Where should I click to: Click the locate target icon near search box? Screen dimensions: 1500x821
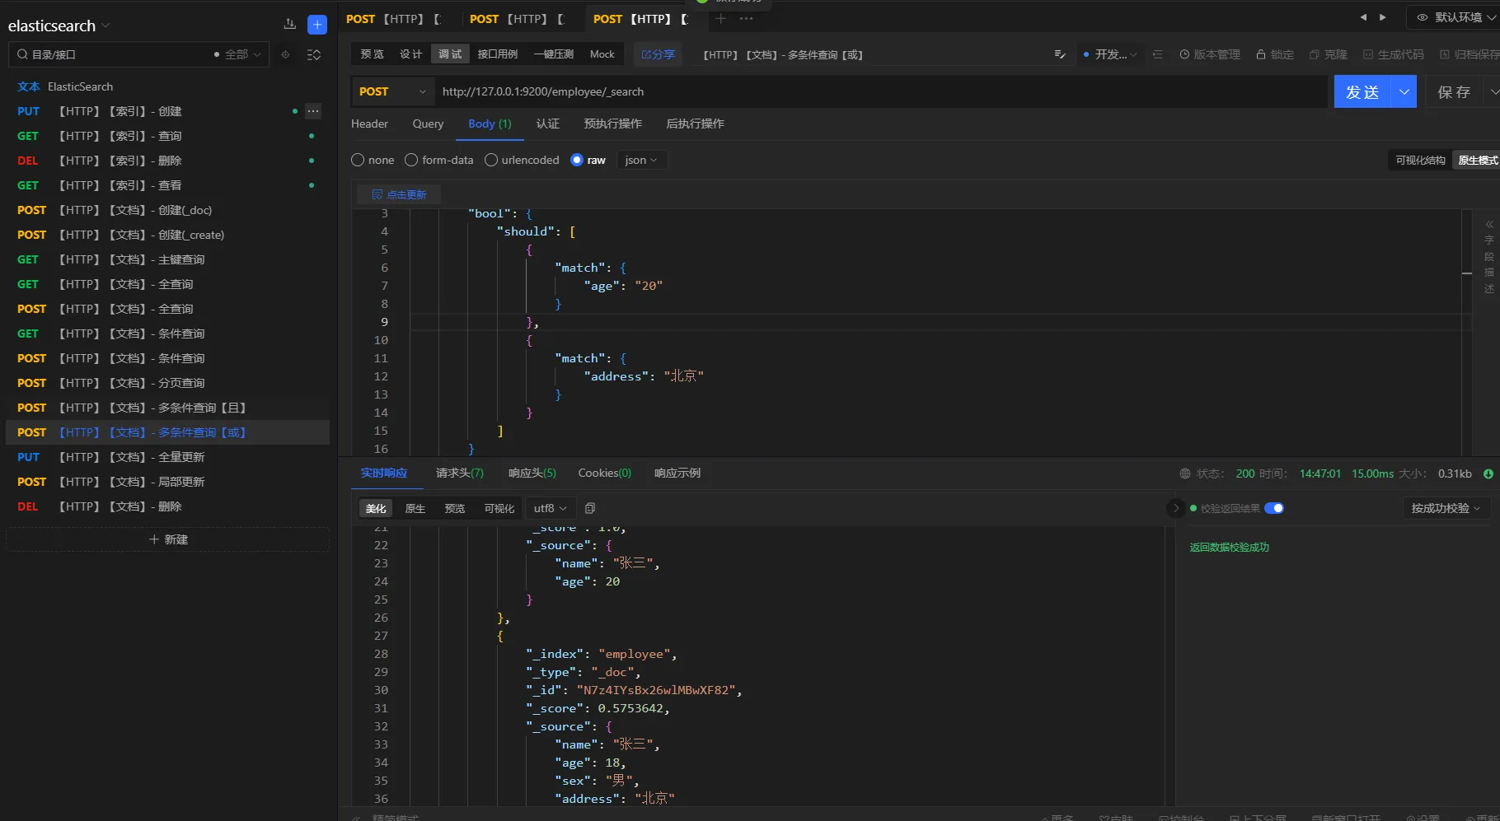point(285,54)
